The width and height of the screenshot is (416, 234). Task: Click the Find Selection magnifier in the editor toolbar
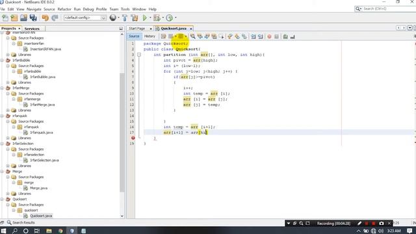[192, 36]
